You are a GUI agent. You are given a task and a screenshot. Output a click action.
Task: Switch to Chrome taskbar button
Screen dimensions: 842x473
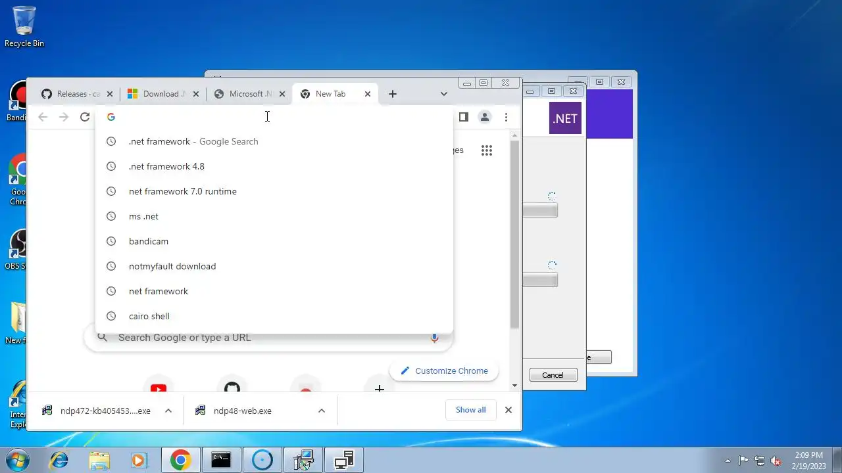click(x=181, y=461)
